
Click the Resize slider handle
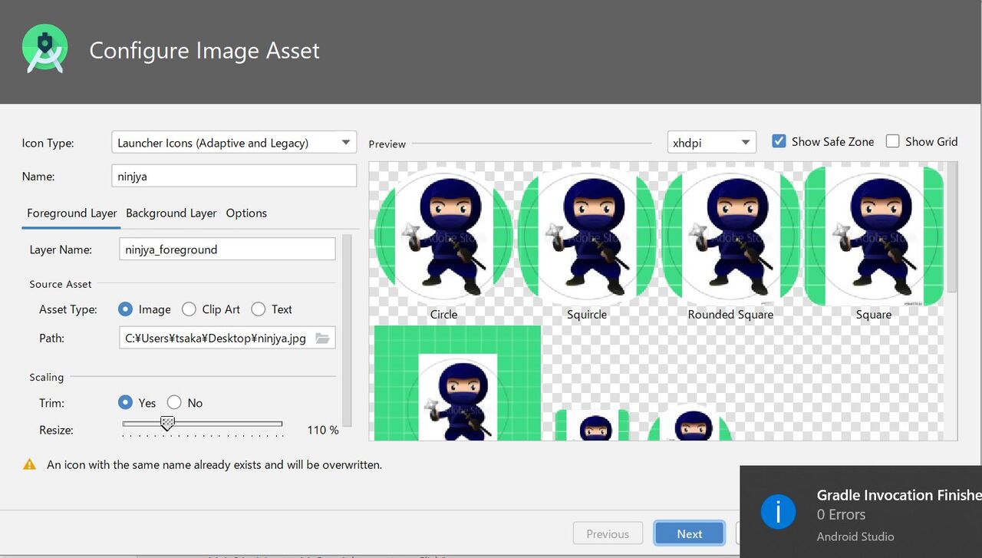click(x=167, y=424)
